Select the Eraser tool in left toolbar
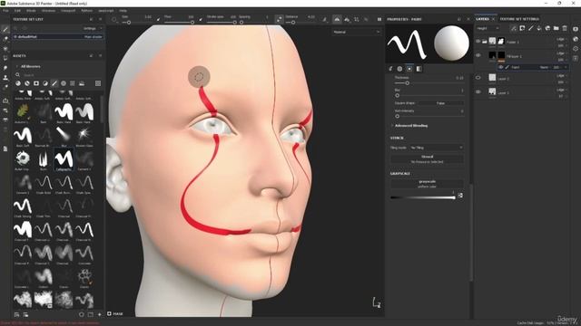Screen dimensions: 581x326 5,39
